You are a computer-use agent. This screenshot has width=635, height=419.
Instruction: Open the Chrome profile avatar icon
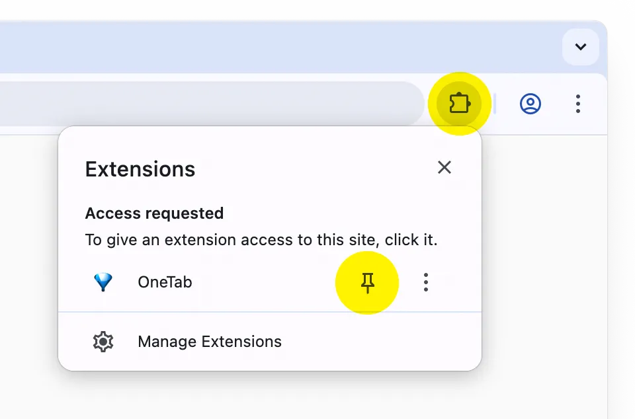[530, 104]
